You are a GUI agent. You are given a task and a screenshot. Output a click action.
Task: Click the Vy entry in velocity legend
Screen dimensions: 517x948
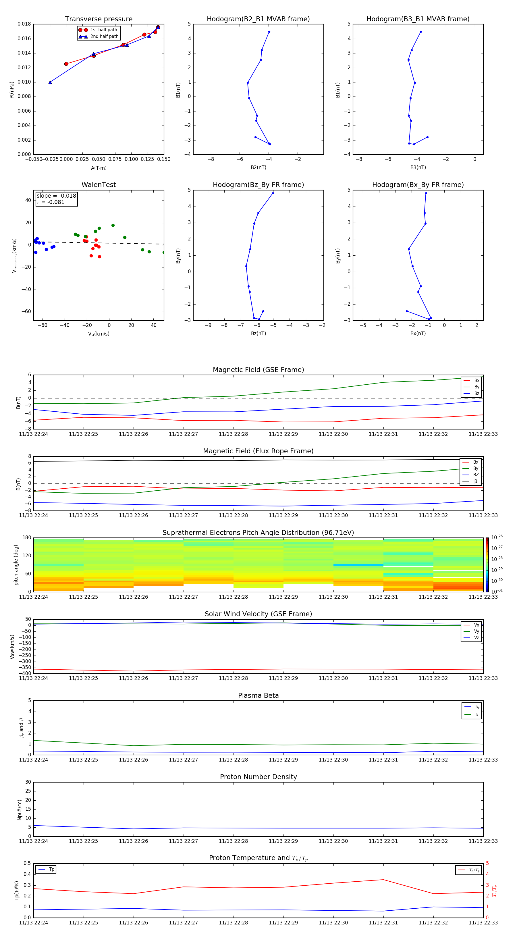tap(471, 631)
